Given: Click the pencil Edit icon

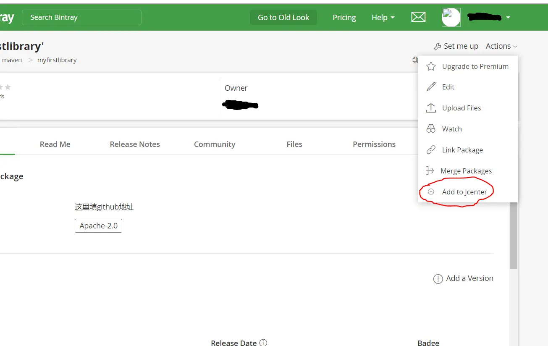Looking at the screenshot, I should 431,87.
